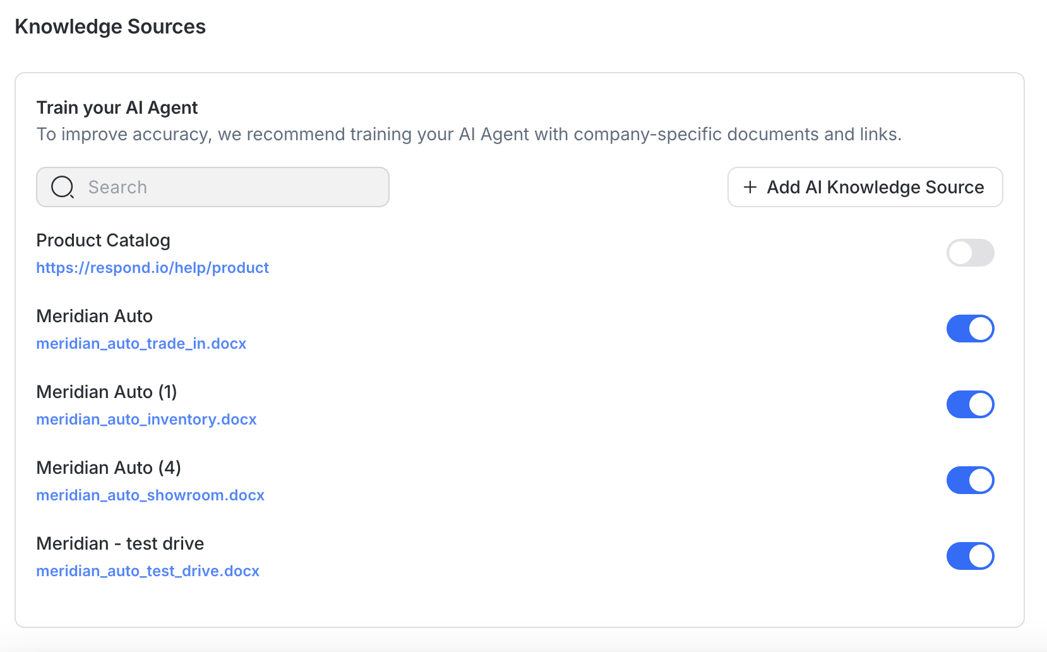Select the Meridian - test drive title

coord(120,544)
